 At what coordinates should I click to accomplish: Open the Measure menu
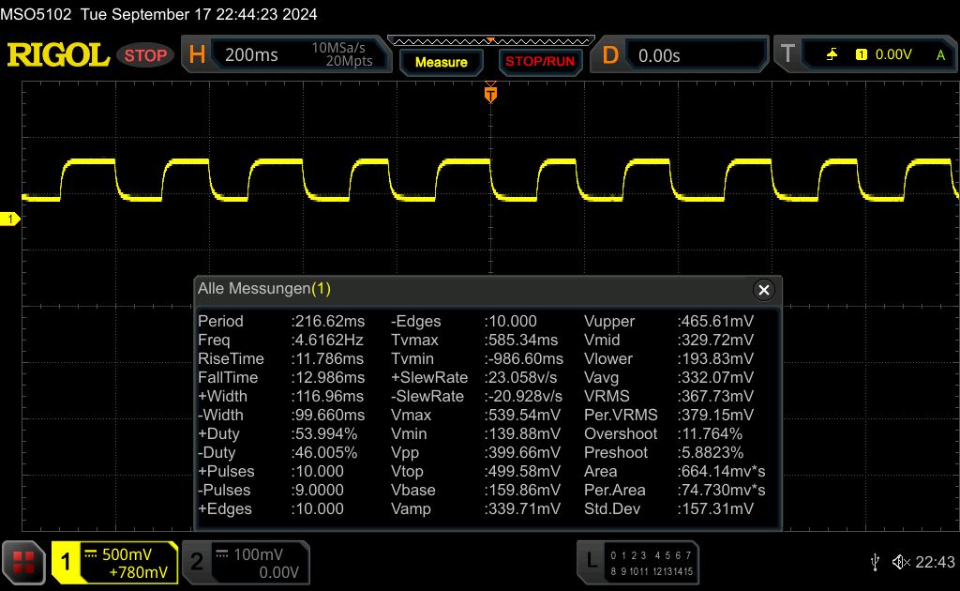[x=441, y=62]
